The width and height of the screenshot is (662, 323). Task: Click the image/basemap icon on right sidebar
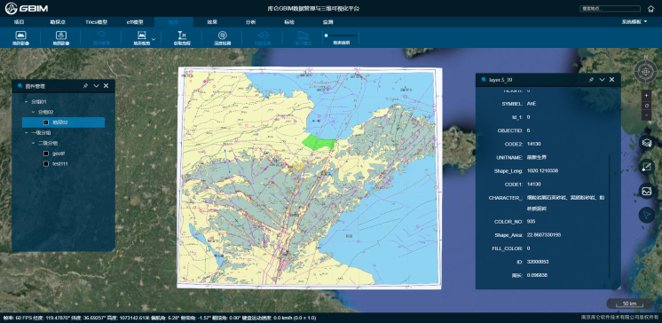click(x=646, y=191)
